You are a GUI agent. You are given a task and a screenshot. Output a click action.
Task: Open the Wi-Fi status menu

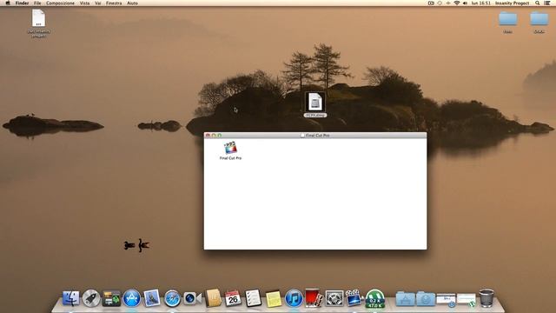pos(457,3)
